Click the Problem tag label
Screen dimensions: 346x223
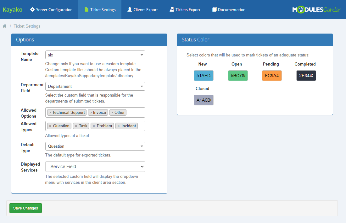(104, 126)
